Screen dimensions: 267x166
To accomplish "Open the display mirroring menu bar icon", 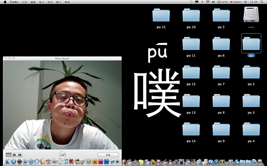I will pos(197,2).
